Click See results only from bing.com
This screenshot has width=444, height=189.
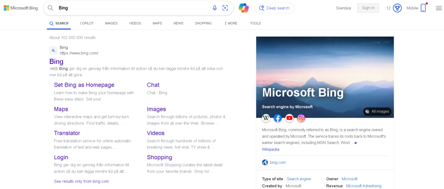[x=82, y=181]
